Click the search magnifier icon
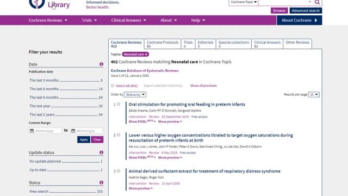Viewport: 348px width, 196px height. tap(317, 2)
